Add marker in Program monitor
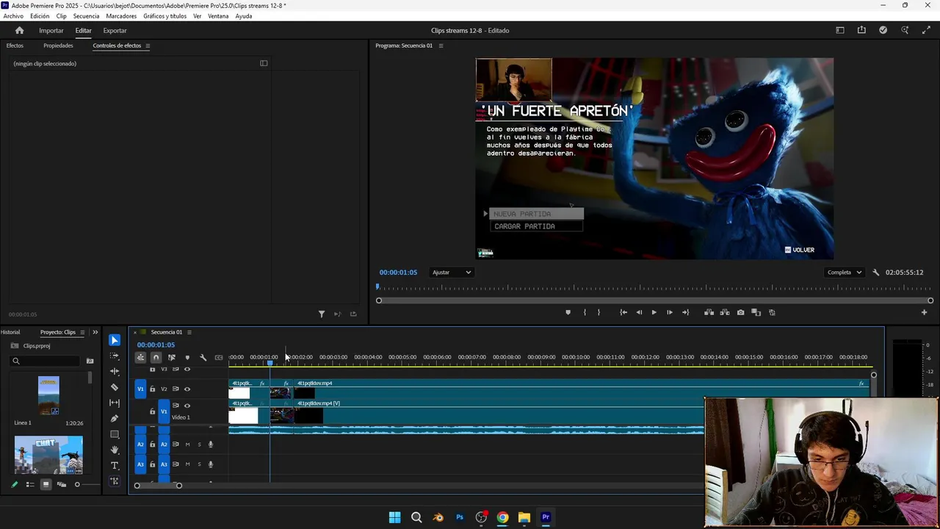The image size is (940, 529). coord(568,312)
